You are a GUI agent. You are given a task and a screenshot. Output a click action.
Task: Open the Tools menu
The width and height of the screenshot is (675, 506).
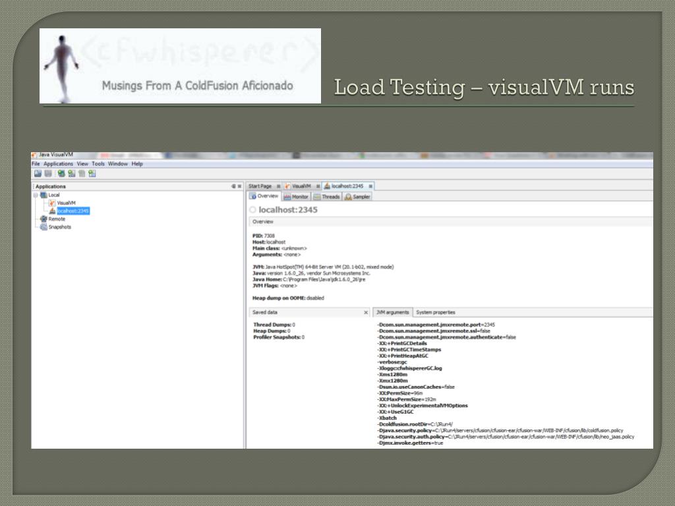[x=98, y=164]
